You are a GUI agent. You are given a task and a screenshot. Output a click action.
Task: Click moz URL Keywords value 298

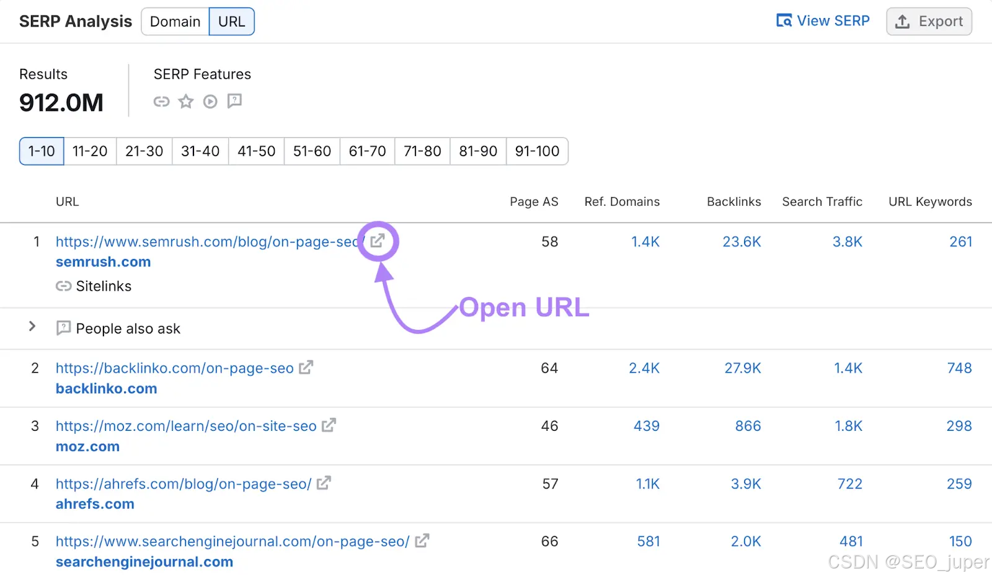point(959,426)
